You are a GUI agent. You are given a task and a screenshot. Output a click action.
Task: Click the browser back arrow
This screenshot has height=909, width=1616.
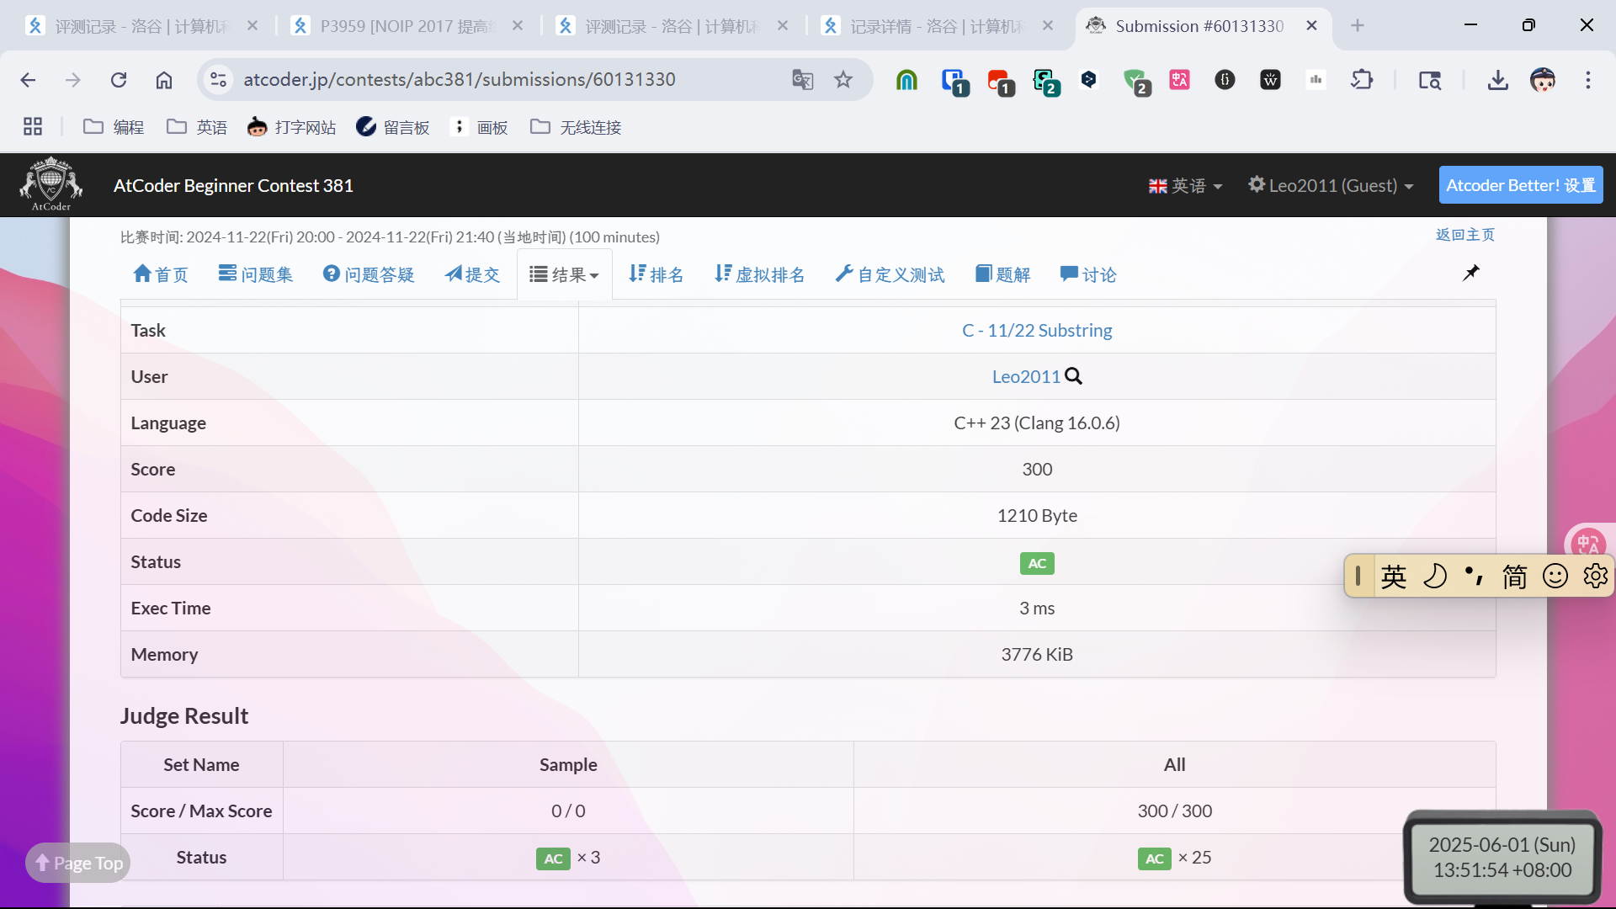point(28,80)
